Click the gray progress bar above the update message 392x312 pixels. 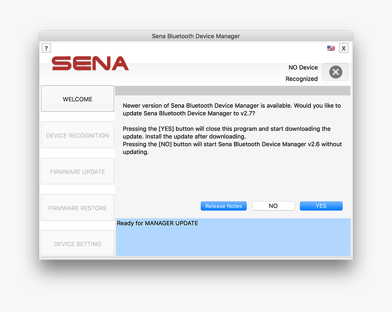[233, 91]
